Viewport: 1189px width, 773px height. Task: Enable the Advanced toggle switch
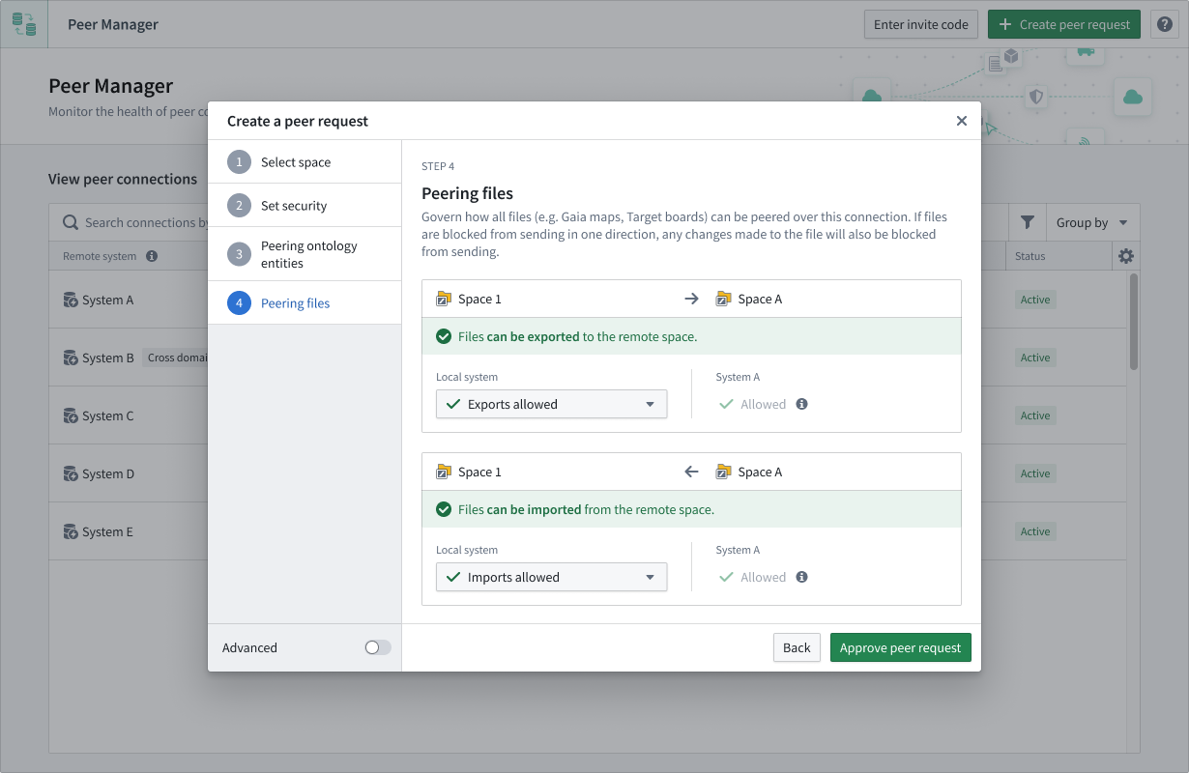pyautogui.click(x=377, y=647)
